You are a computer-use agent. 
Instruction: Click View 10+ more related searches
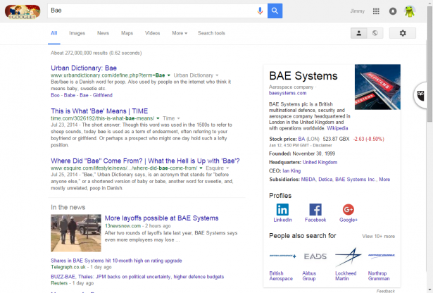point(378,237)
